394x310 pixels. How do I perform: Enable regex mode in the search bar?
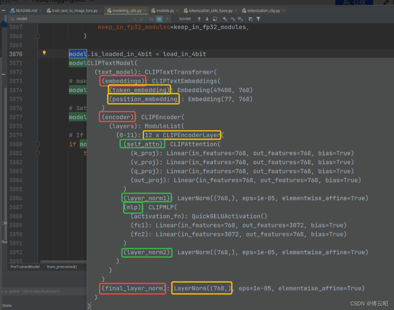(167, 19)
